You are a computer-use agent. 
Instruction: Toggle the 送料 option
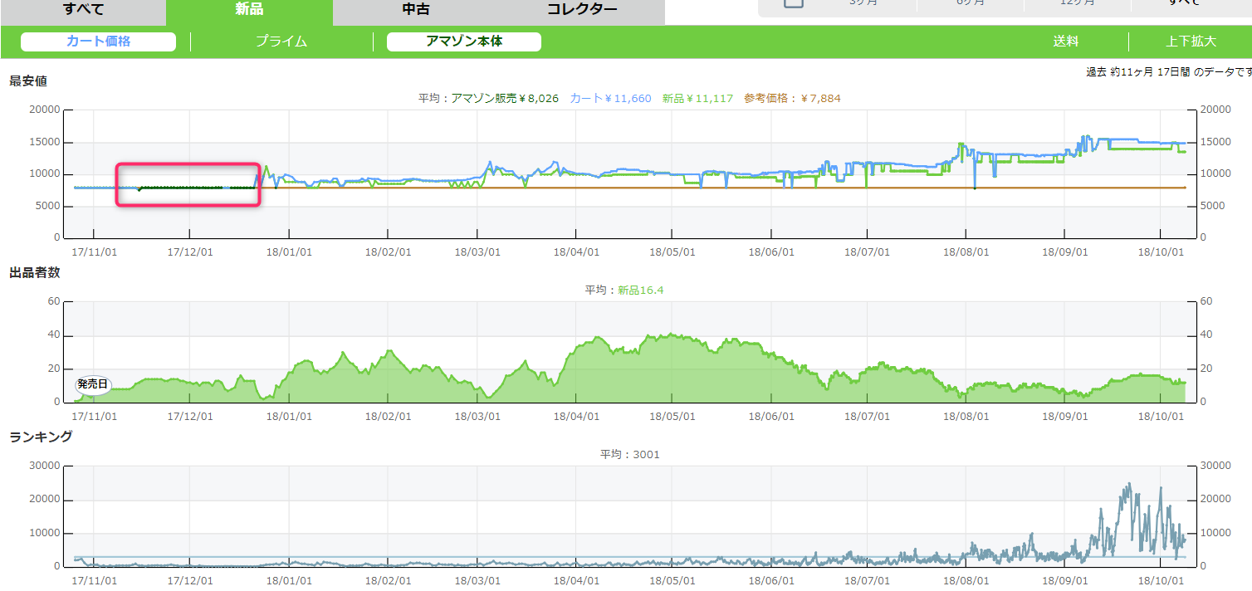coord(1066,42)
